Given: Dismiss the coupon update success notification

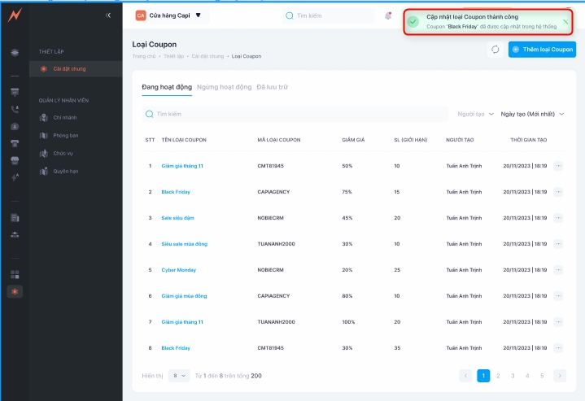Looking at the screenshot, I should coord(565,22).
